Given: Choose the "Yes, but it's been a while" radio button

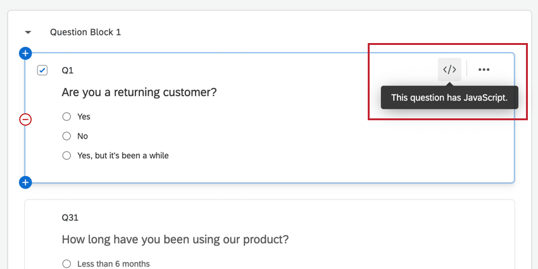Looking at the screenshot, I should [66, 156].
